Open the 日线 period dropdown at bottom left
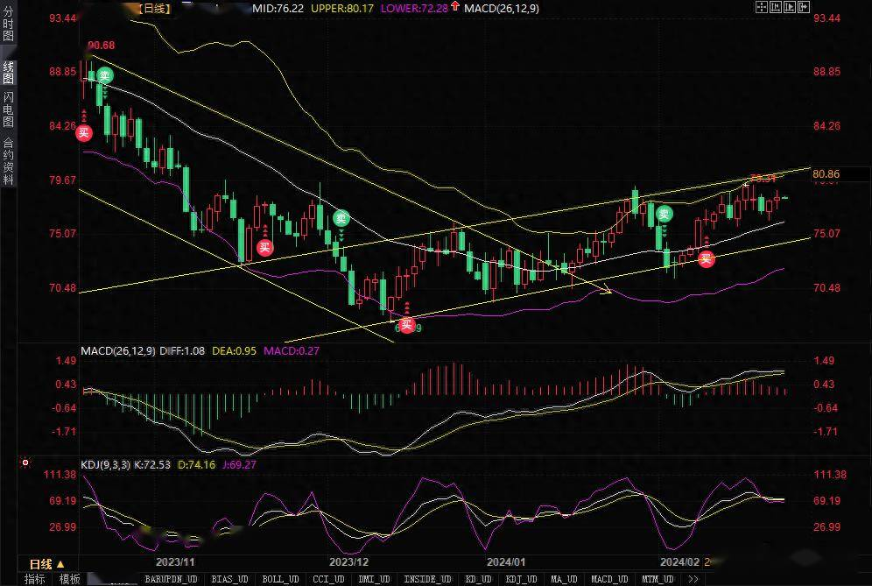This screenshot has height=586, width=872. point(40,563)
